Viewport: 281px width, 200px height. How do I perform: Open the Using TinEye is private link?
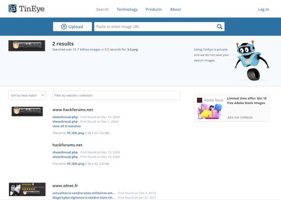[212, 49]
